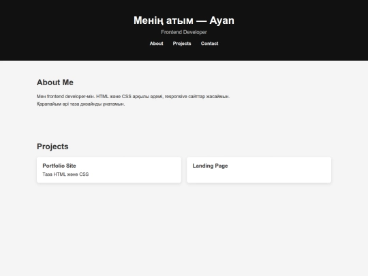Click the name "Ayan" in the header title
The width and height of the screenshot is (368, 276).
pos(222,20)
